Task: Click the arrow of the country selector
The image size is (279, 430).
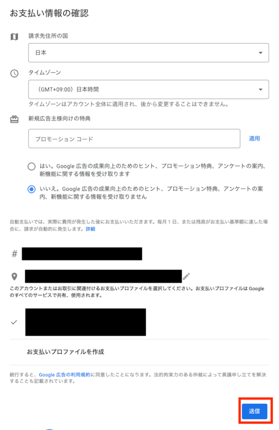Action: 261,52
